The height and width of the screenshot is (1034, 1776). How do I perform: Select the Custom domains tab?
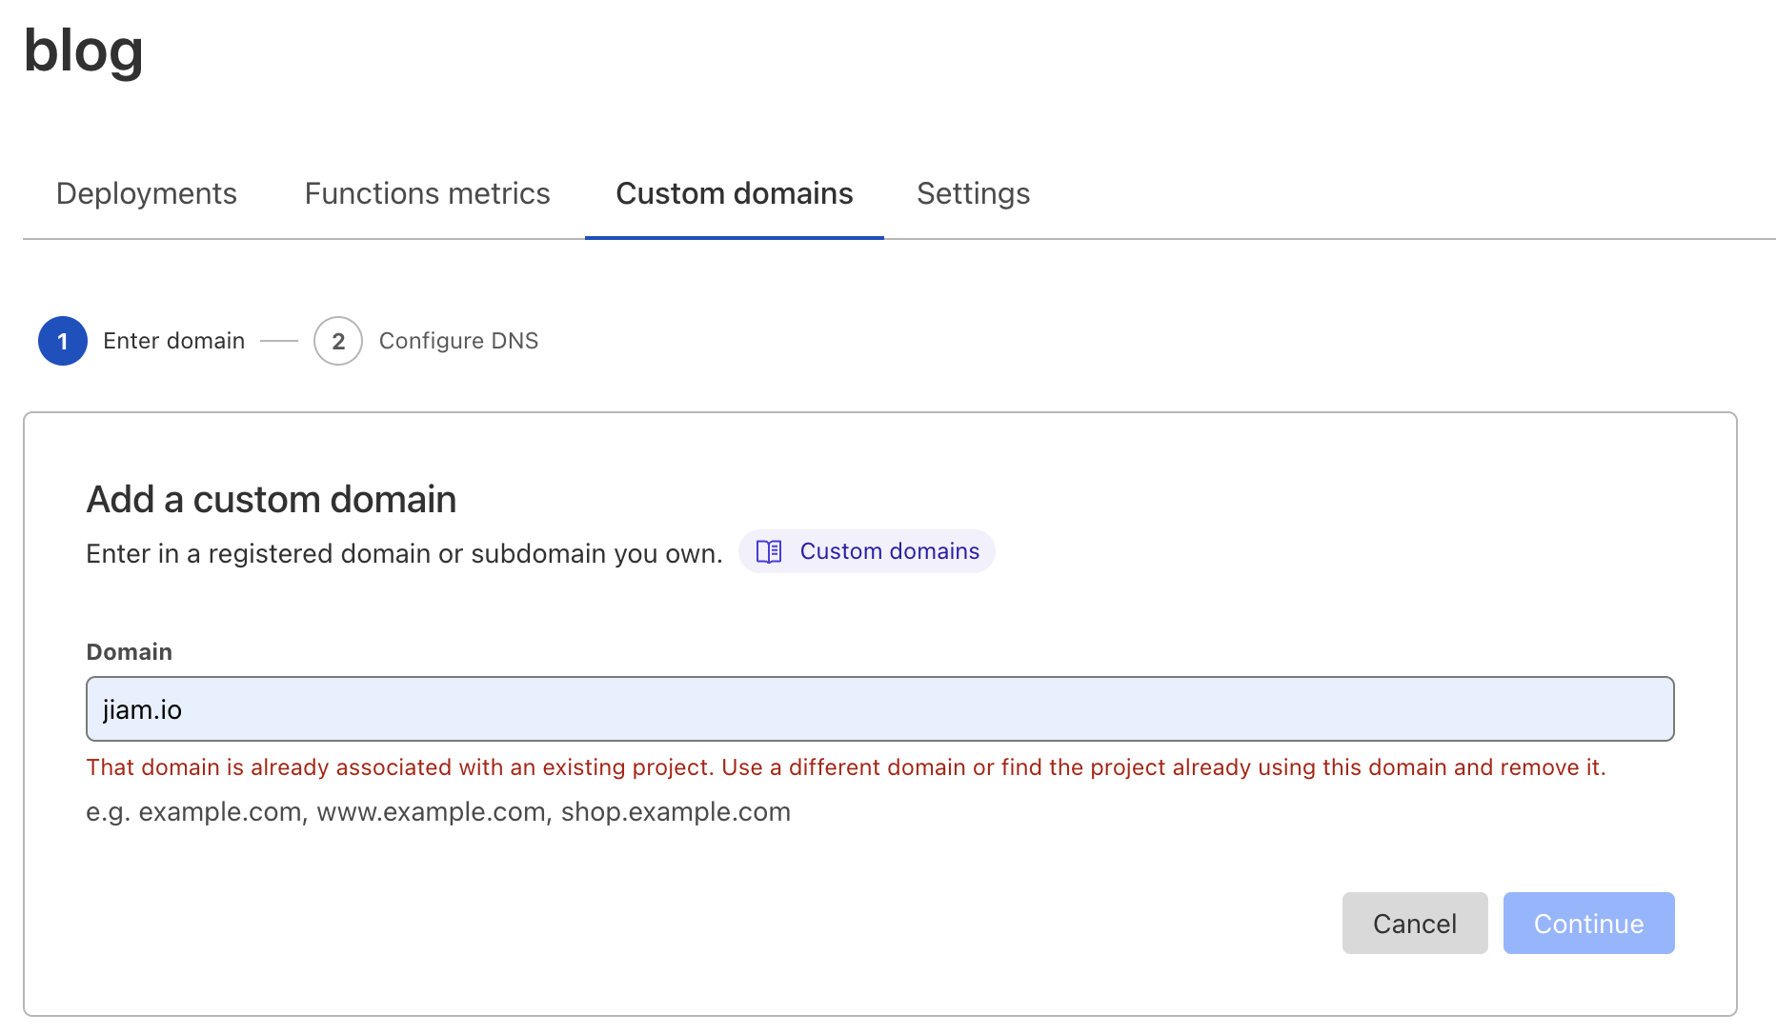pyautogui.click(x=734, y=193)
